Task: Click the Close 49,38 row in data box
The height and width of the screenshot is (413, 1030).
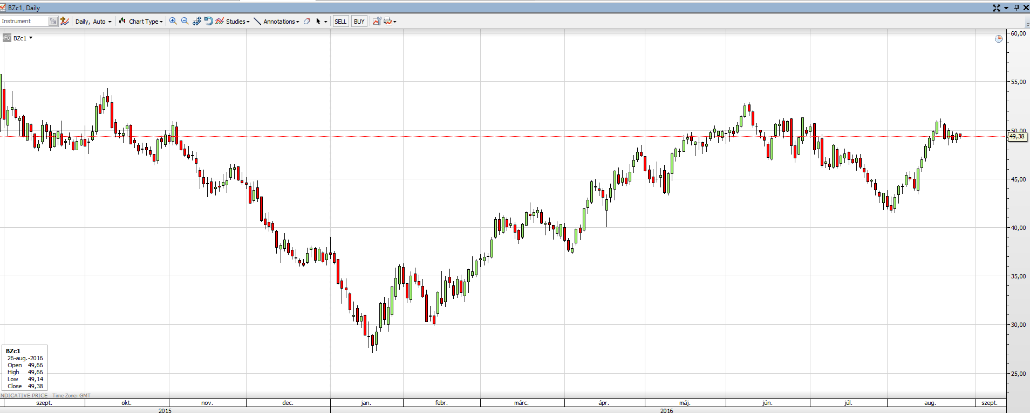Action: (25, 386)
